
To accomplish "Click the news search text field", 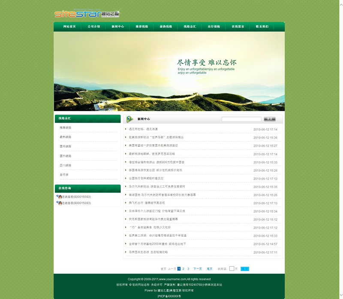I will [241, 119].
